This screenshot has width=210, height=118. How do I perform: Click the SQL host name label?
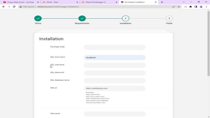[x=58, y=57]
